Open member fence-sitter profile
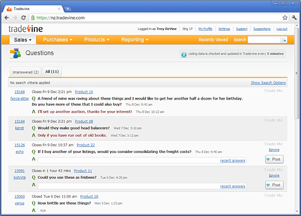 click(x=19, y=98)
